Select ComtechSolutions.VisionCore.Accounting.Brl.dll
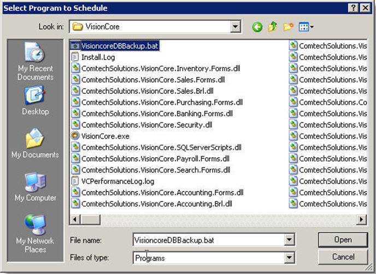 [151, 204]
